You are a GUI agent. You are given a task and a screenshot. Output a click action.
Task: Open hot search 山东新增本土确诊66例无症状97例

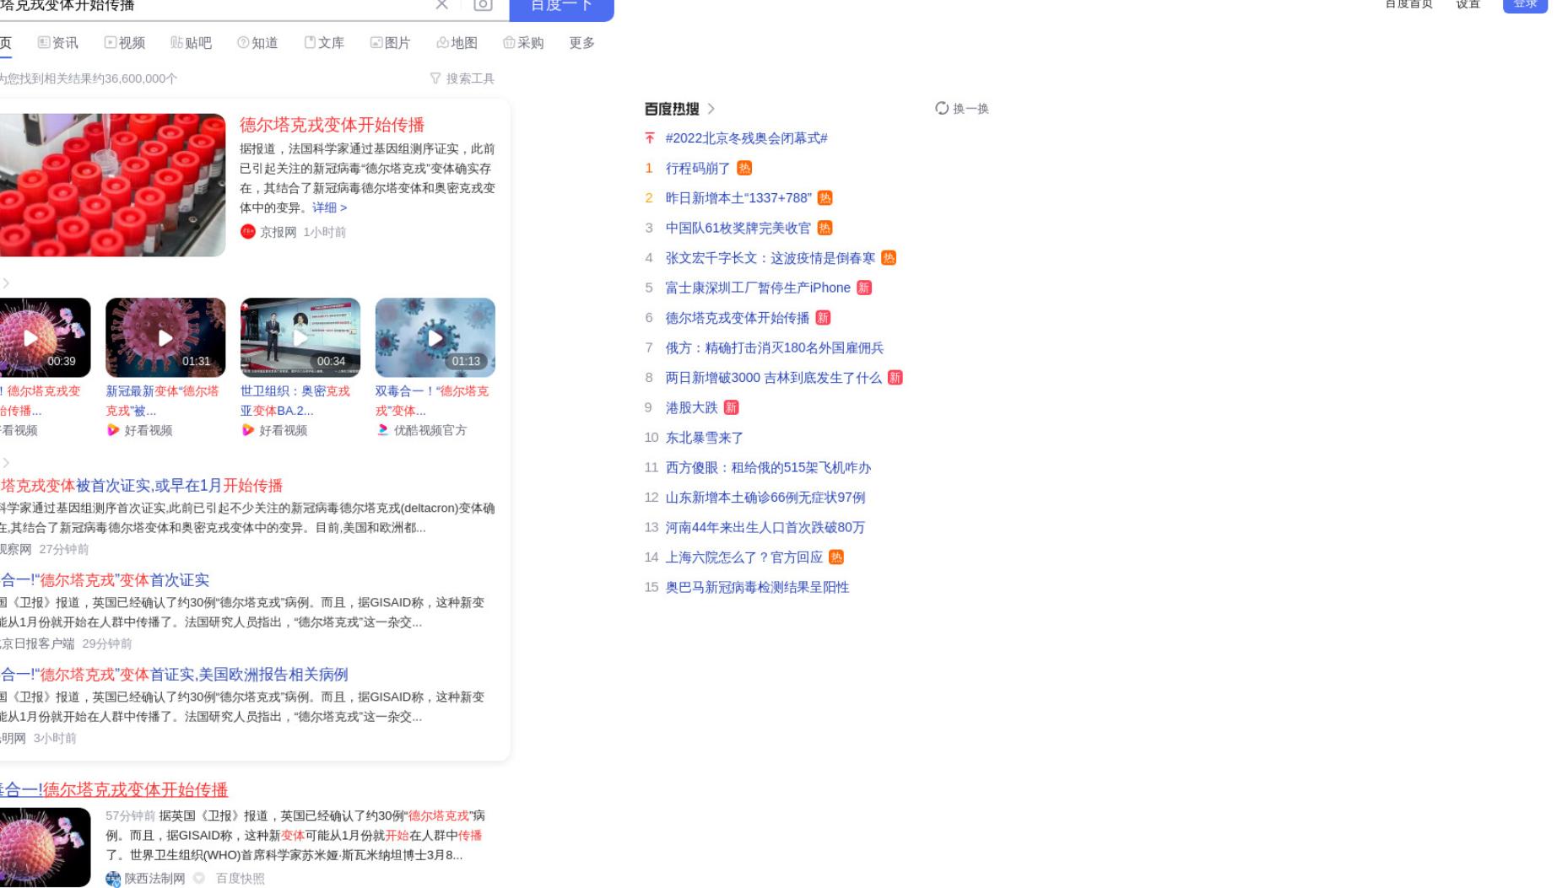coord(765,498)
